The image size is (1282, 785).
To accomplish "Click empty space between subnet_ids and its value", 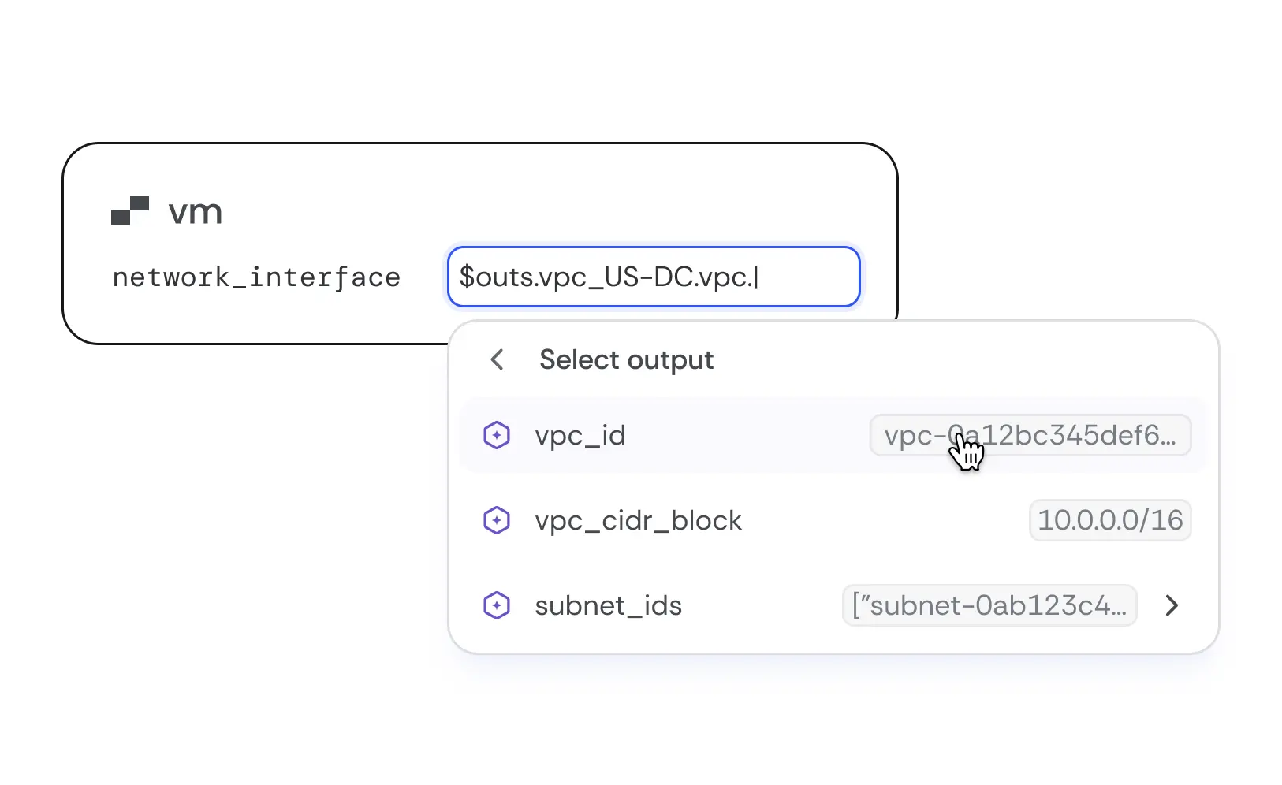I will [x=761, y=605].
